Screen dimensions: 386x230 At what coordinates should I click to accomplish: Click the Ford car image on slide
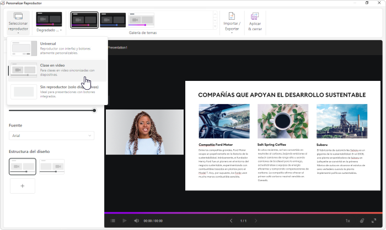tap(224, 121)
